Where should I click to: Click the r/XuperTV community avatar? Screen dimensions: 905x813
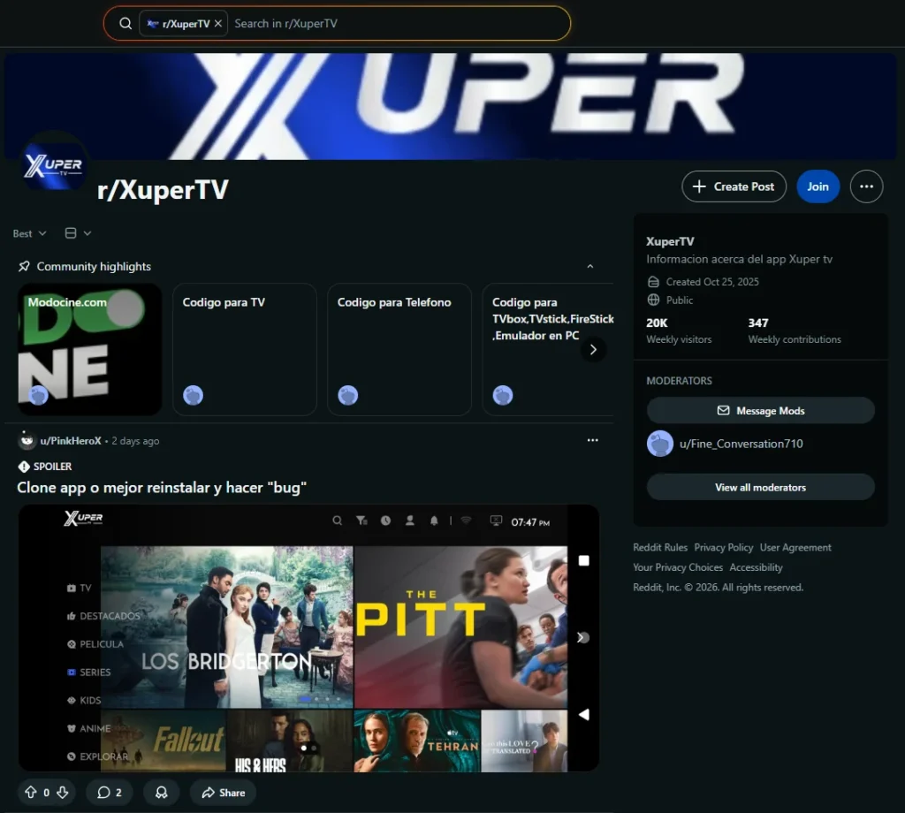pos(54,165)
